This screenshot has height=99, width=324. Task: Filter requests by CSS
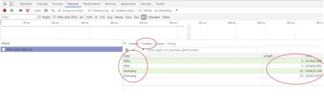(x=102, y=17)
